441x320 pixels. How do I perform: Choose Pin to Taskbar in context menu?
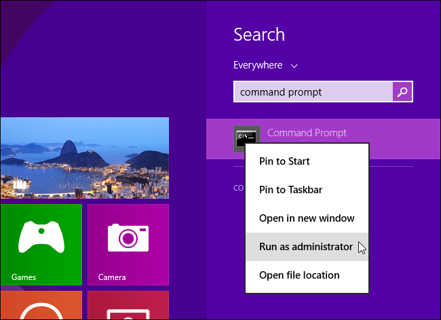tap(289, 190)
